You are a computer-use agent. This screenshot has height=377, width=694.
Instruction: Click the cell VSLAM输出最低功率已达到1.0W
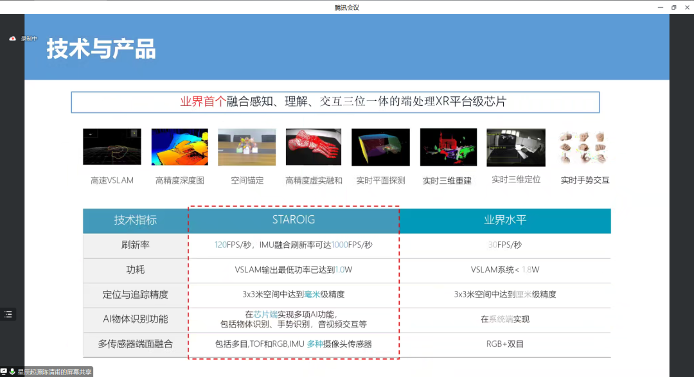coord(294,270)
